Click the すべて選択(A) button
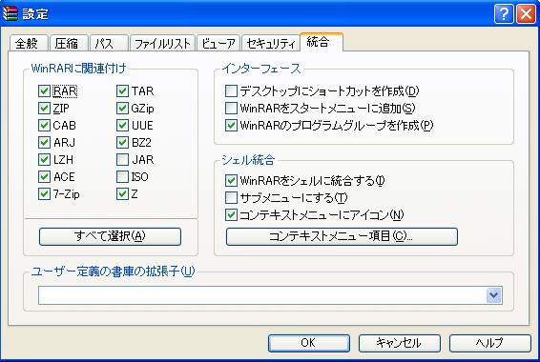This screenshot has height=362, width=540. [x=110, y=236]
